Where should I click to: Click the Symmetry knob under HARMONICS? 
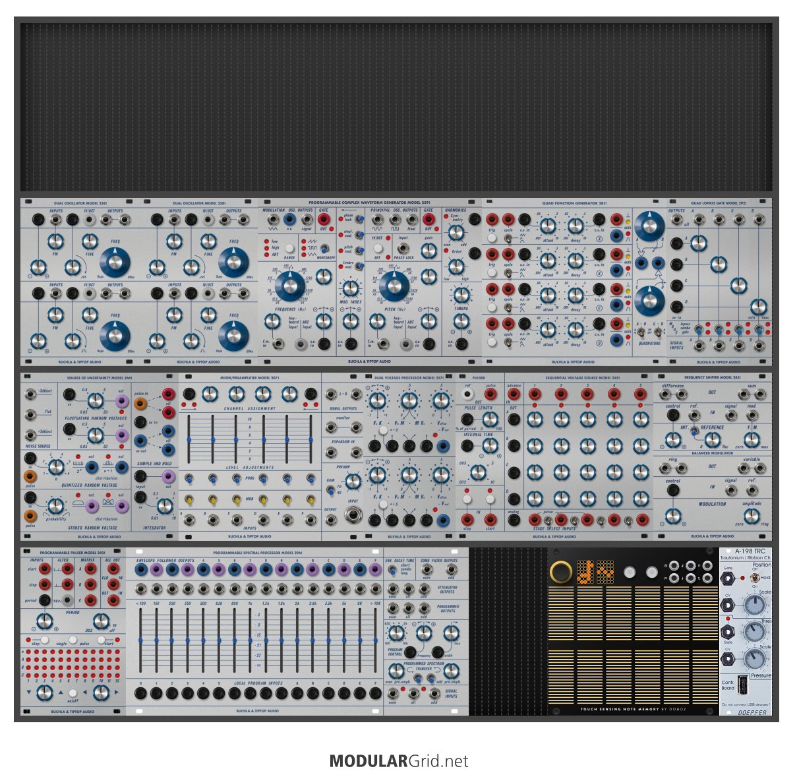click(x=456, y=232)
